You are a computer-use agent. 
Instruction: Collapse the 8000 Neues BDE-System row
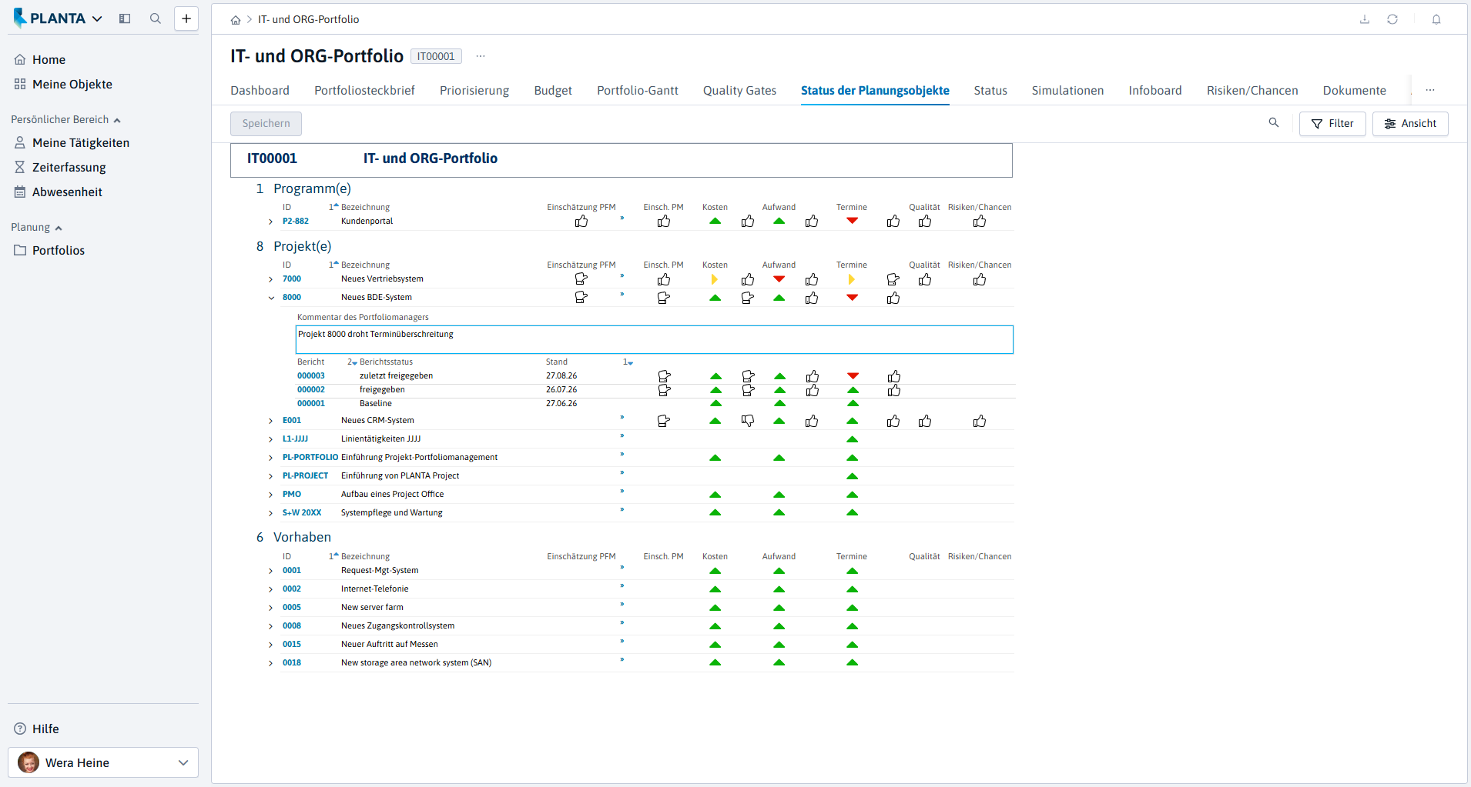[x=270, y=298]
